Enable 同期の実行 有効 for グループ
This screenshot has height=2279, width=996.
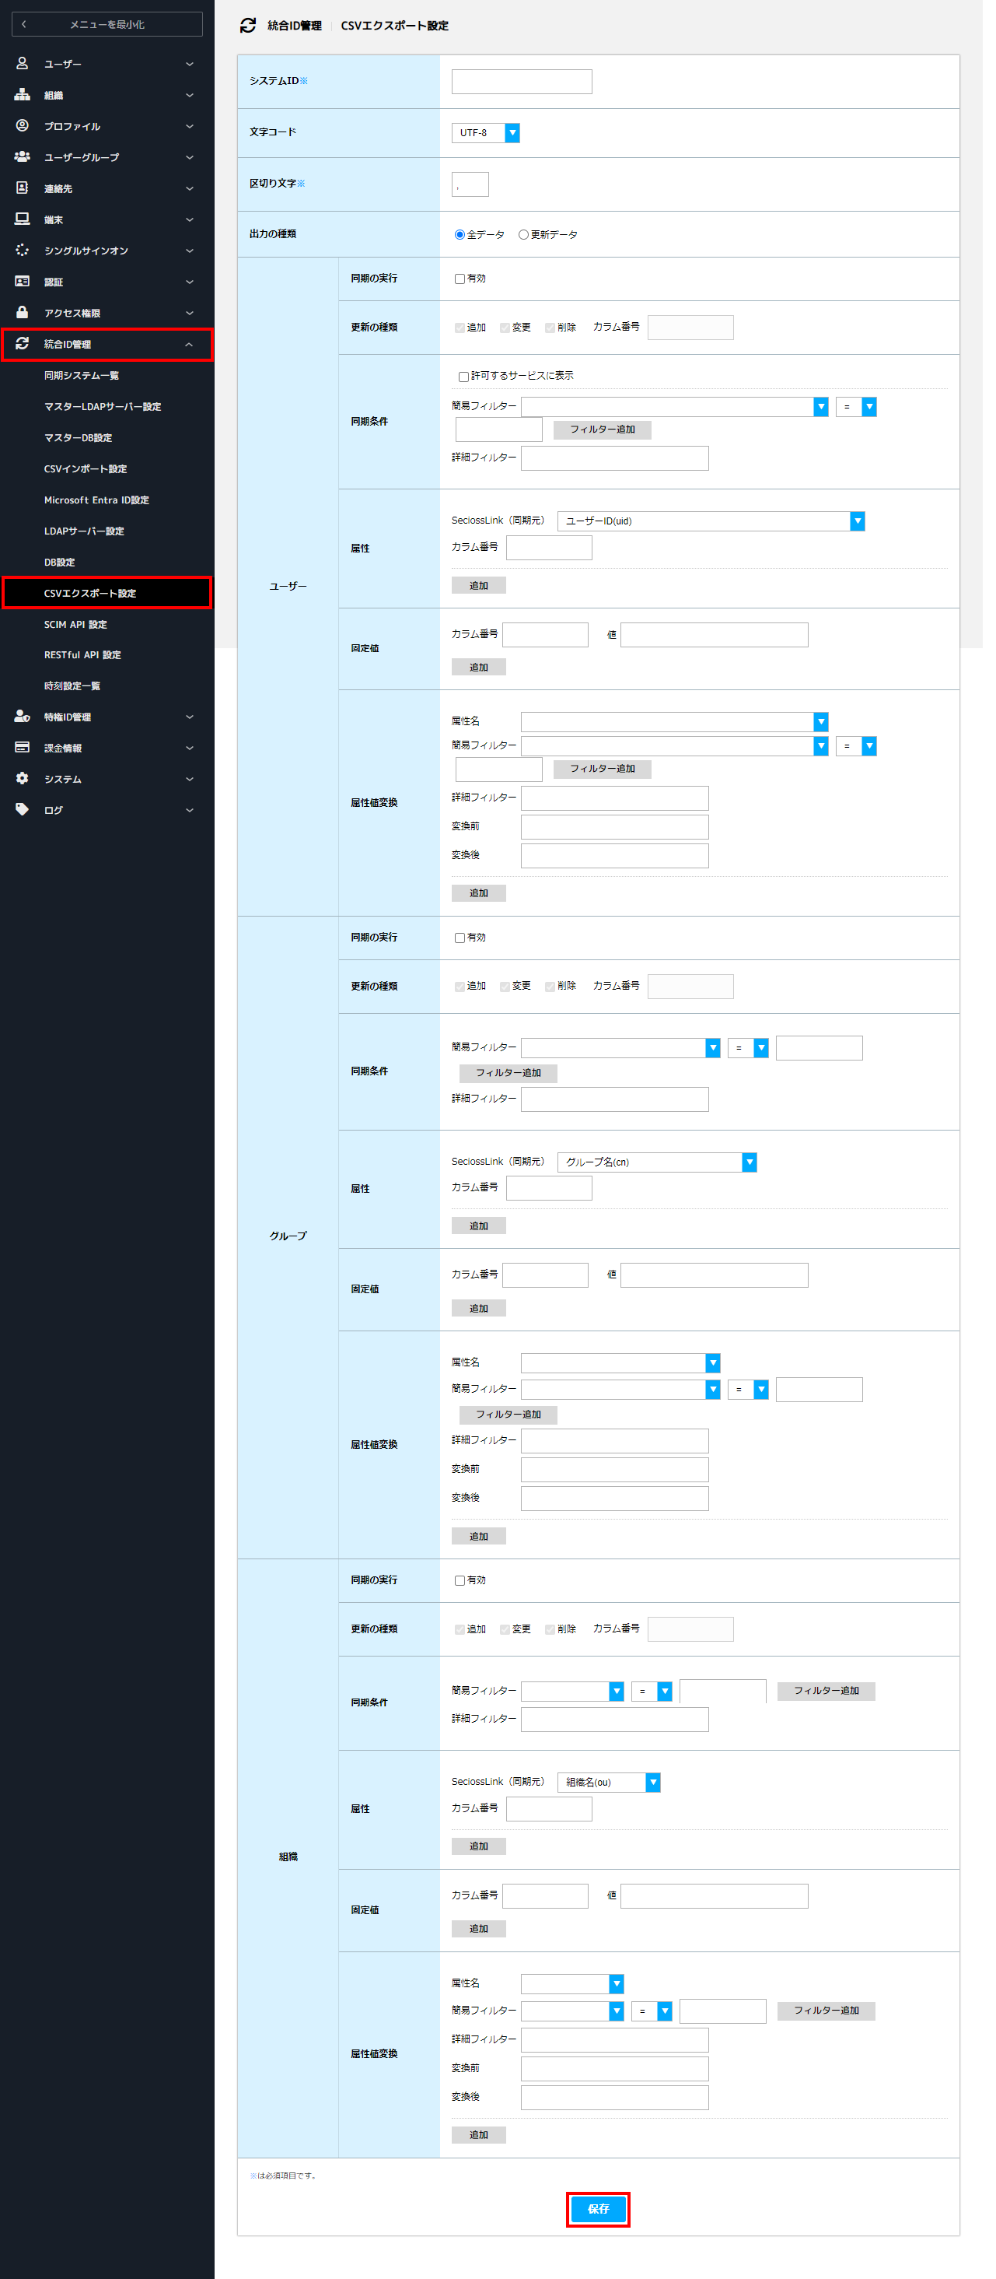pyautogui.click(x=460, y=938)
